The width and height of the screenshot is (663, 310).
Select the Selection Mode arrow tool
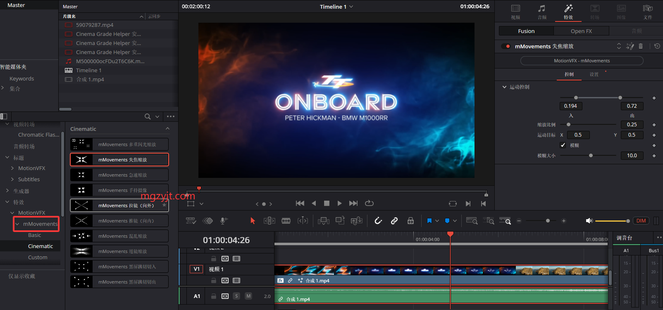pyautogui.click(x=253, y=221)
